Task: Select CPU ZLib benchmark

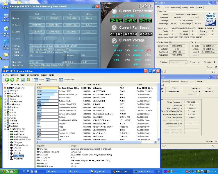Action: 17,148
